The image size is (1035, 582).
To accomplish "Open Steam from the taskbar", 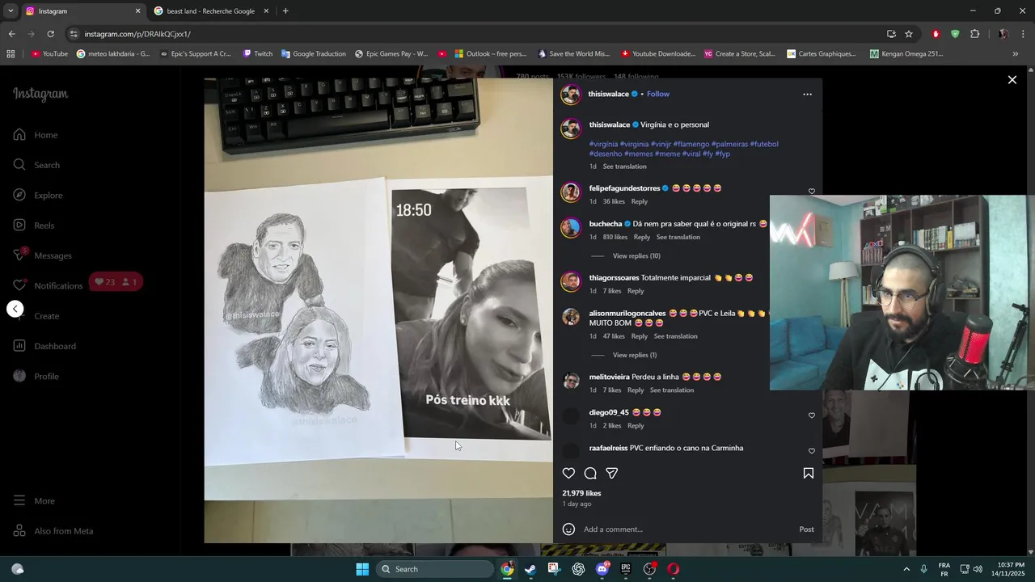I will coord(530,569).
